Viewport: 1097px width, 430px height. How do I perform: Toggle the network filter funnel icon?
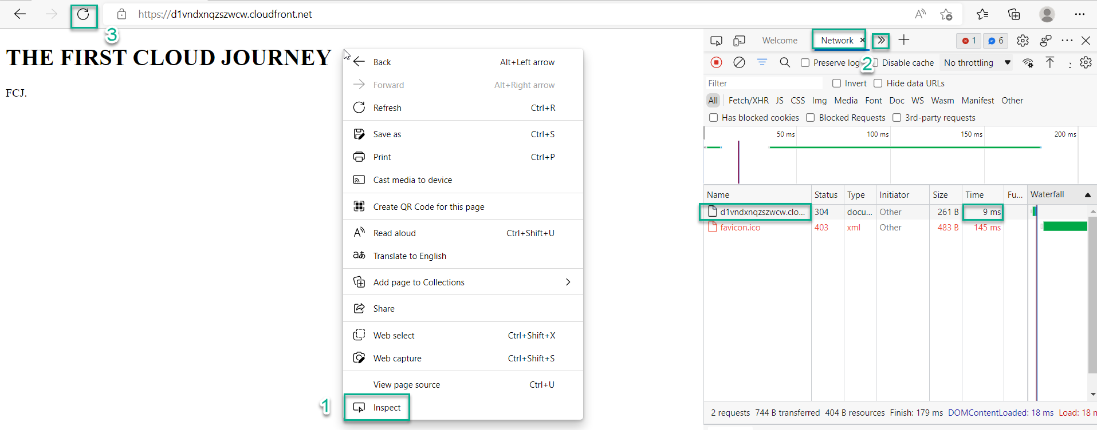tap(762, 62)
